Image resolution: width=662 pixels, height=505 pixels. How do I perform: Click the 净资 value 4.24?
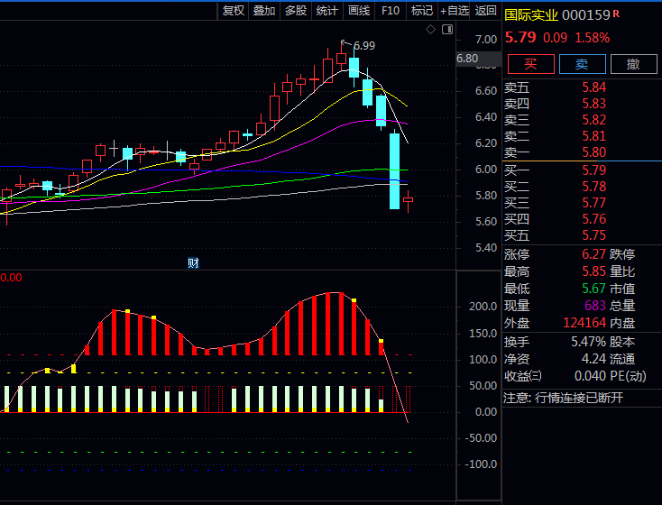[x=594, y=359]
